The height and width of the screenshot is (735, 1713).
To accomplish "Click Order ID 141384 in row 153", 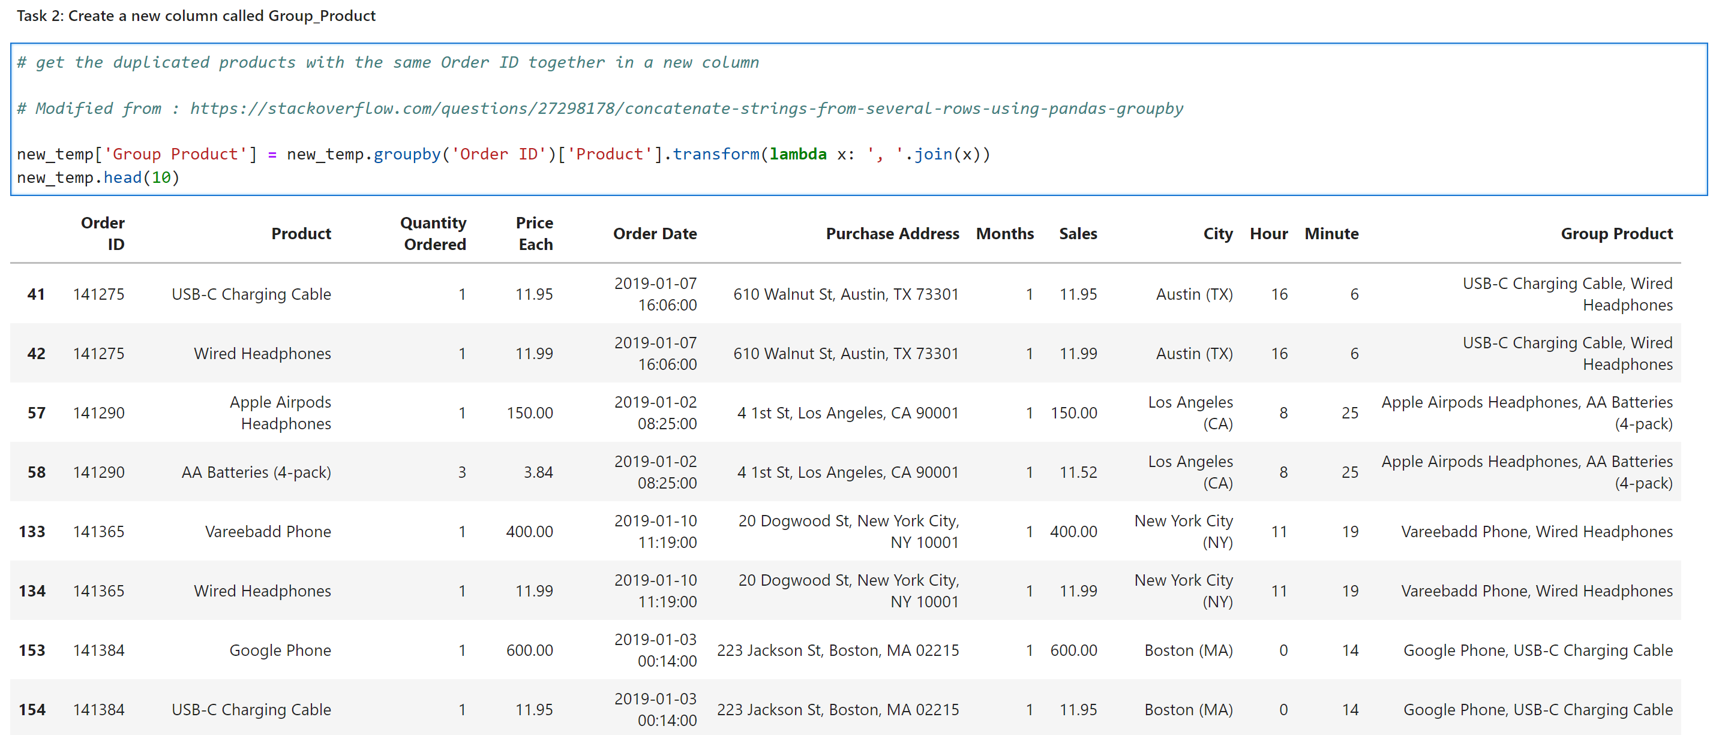I will (x=98, y=650).
